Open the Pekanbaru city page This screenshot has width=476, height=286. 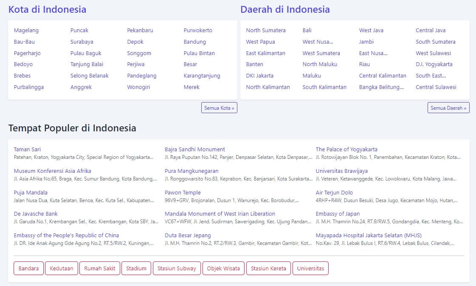(x=139, y=30)
